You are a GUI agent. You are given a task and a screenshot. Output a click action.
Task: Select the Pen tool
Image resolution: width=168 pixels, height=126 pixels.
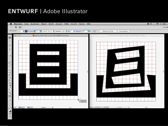point(10,48)
